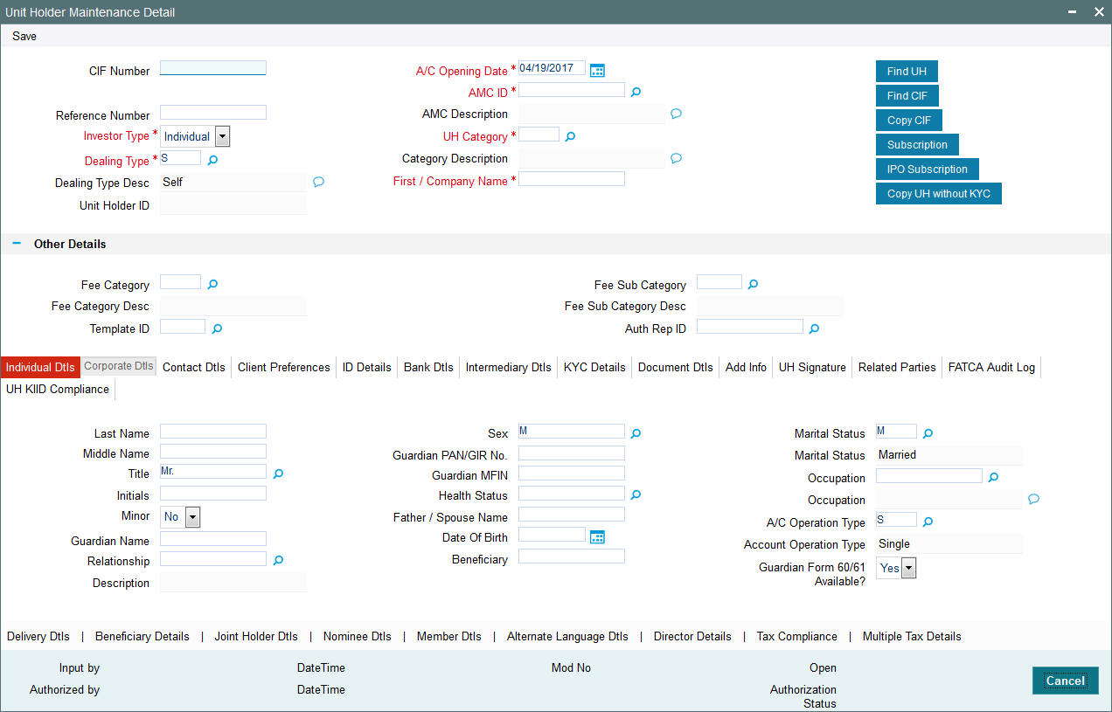Click the Copy CIF button
Screen dimensions: 1112x712
click(x=909, y=121)
